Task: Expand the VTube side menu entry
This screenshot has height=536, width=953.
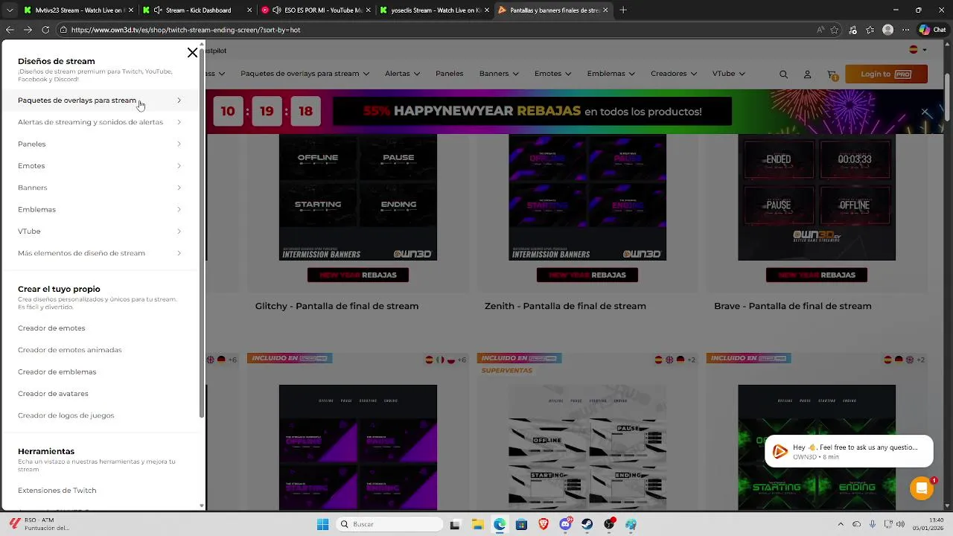Action: tap(100, 231)
